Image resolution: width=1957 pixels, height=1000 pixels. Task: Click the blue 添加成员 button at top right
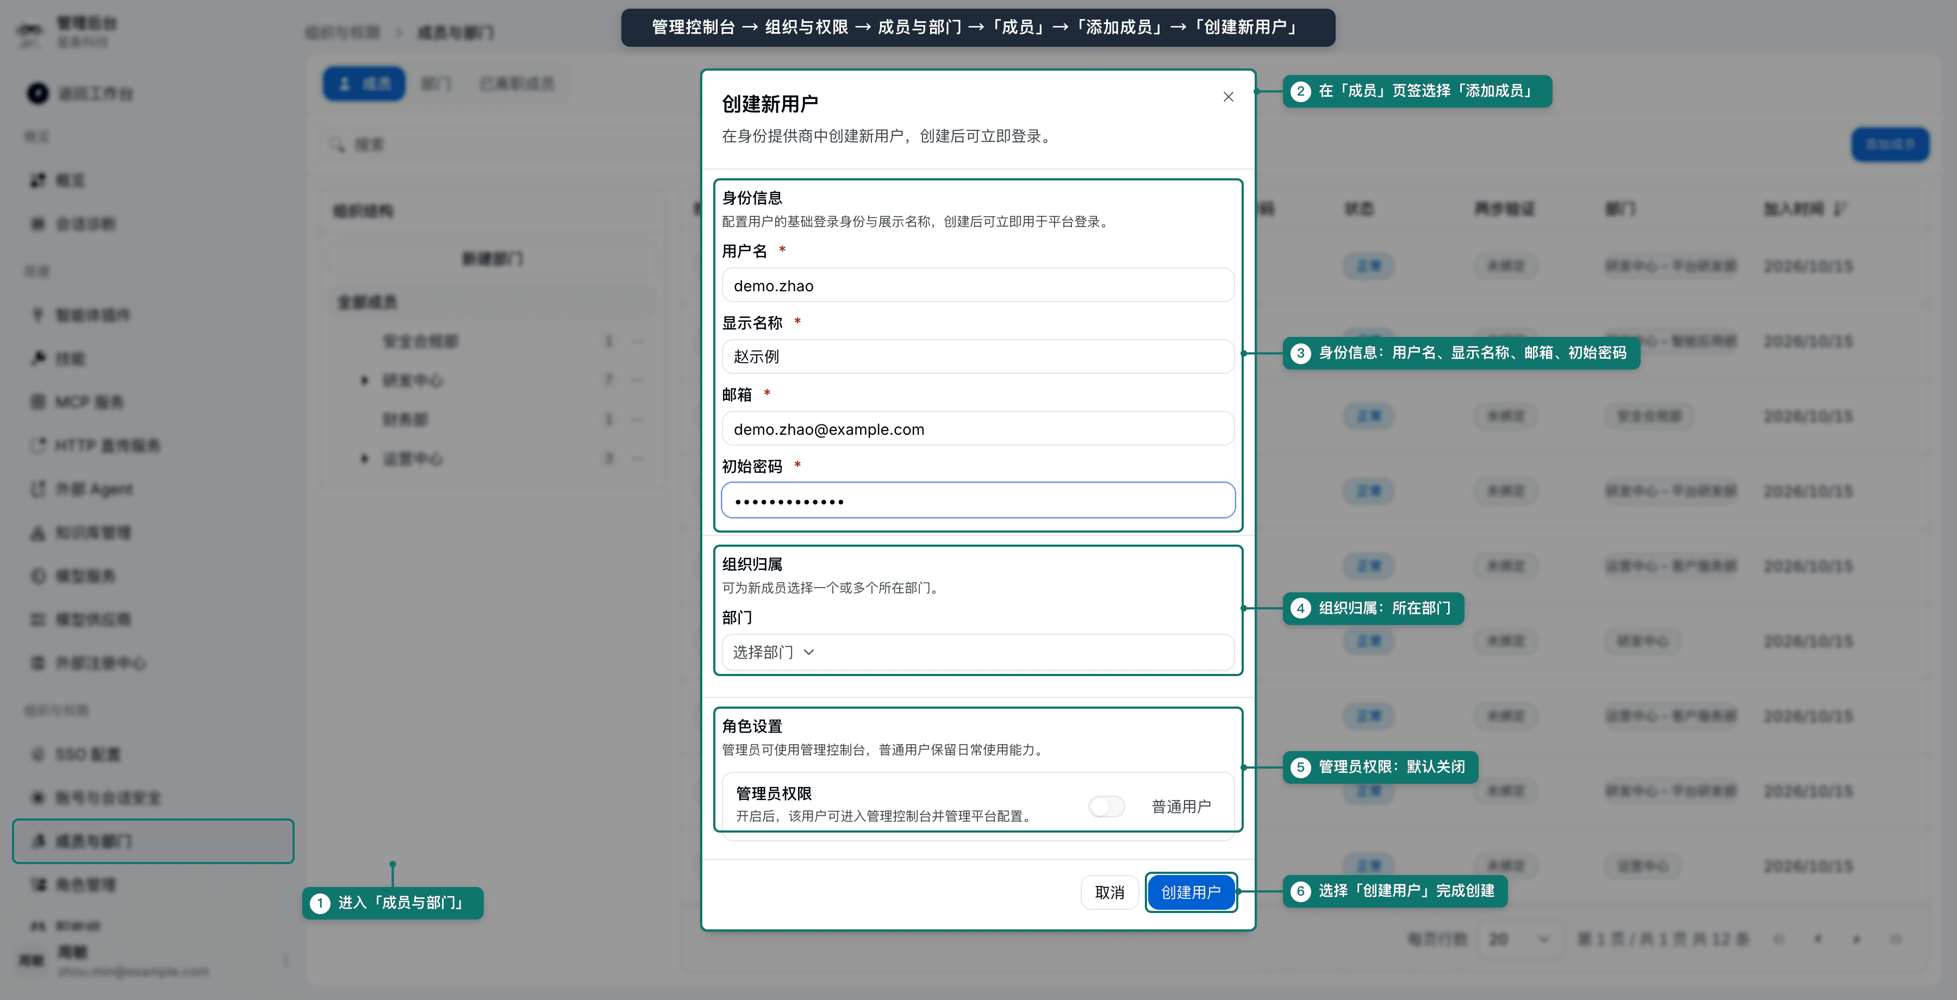[x=1890, y=144]
